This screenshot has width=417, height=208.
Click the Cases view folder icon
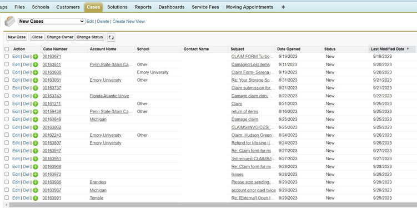[x=10, y=21]
